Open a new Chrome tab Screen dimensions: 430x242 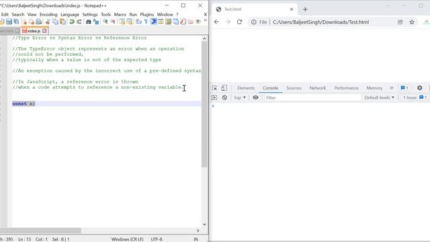pos(305,9)
